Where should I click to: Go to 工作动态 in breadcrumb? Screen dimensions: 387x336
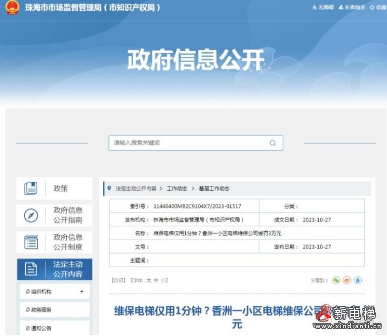pyautogui.click(x=177, y=189)
